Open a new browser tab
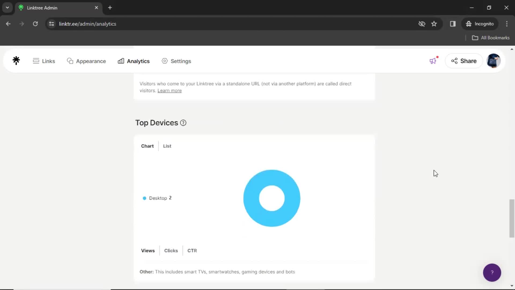Viewport: 515px width, 290px height. [110, 8]
